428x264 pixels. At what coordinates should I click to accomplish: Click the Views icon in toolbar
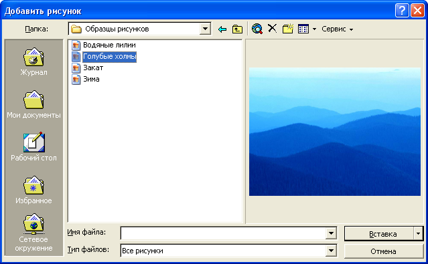303,29
